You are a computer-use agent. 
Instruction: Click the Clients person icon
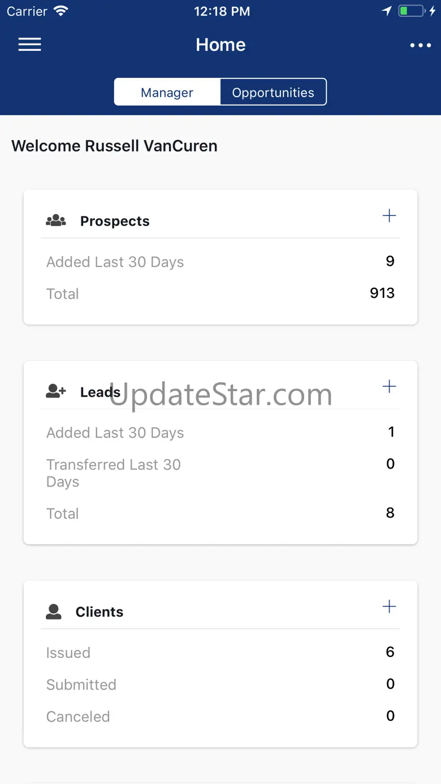(x=54, y=612)
